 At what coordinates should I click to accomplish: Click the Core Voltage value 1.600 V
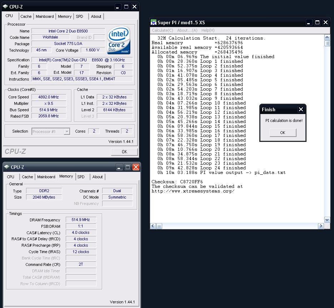[93, 50]
